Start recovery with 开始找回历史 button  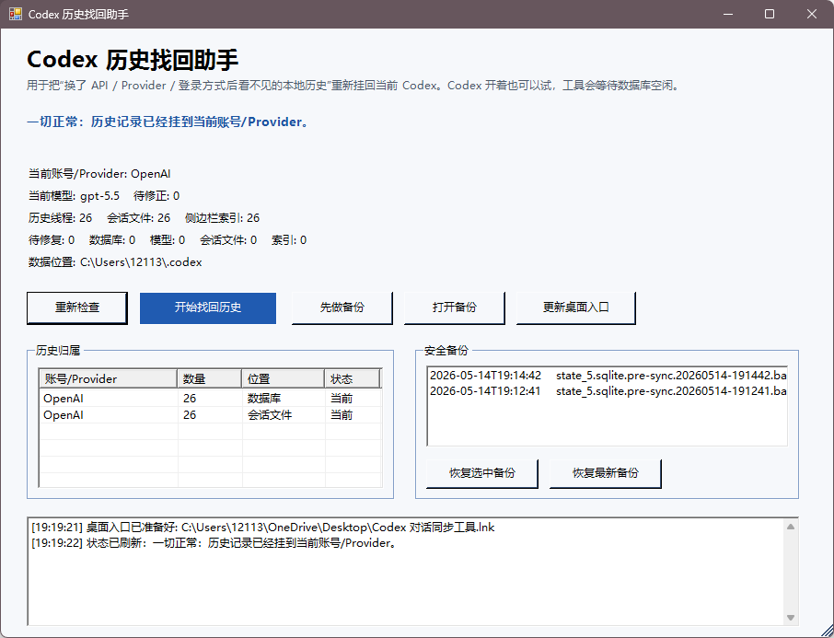coord(208,307)
